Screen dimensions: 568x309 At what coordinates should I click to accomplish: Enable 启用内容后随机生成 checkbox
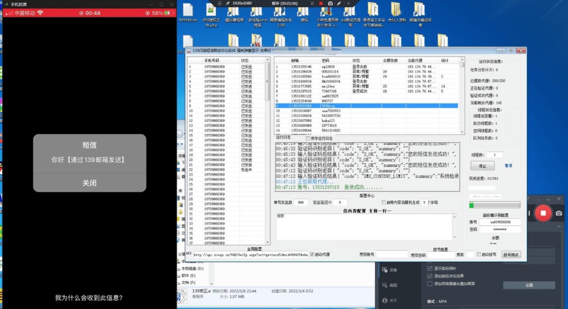tap(384, 203)
